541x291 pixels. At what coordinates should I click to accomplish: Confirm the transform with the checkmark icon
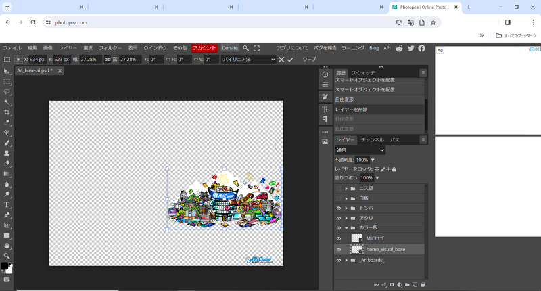click(290, 60)
